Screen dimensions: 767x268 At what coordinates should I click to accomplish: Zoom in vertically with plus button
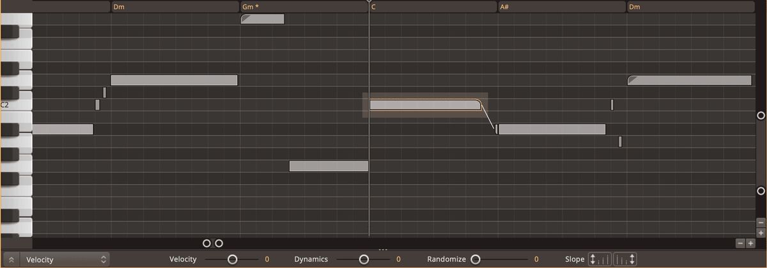pos(761,233)
